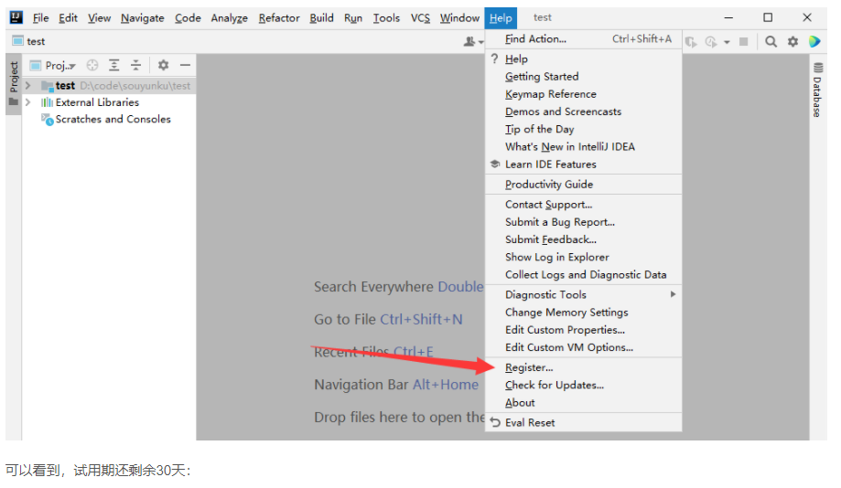
Task: Choose Eval Reset menu item
Action: point(584,422)
